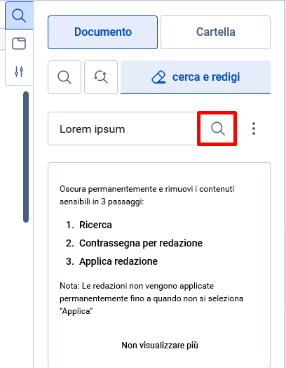This screenshot has width=286, height=368.
Task: Click the Contrassegna per redazione step
Action: (x=141, y=243)
